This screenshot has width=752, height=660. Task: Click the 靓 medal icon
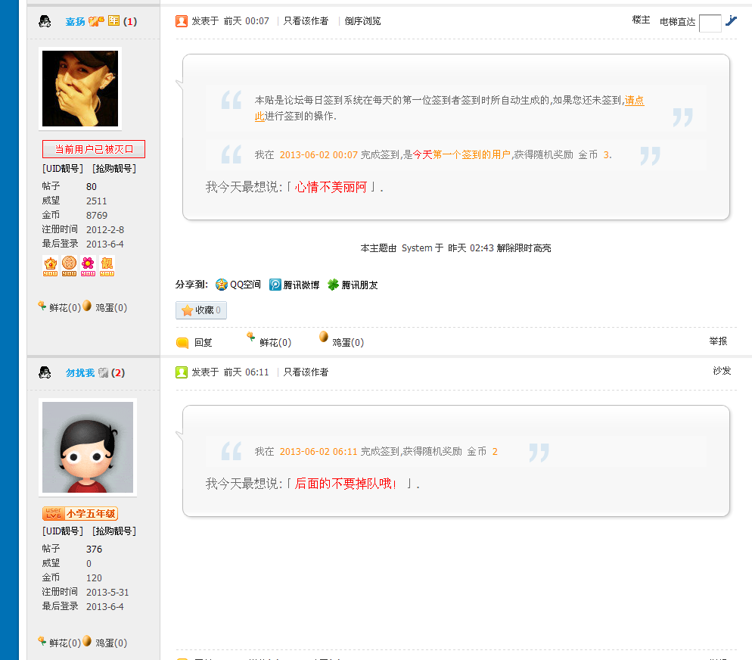[x=107, y=266]
